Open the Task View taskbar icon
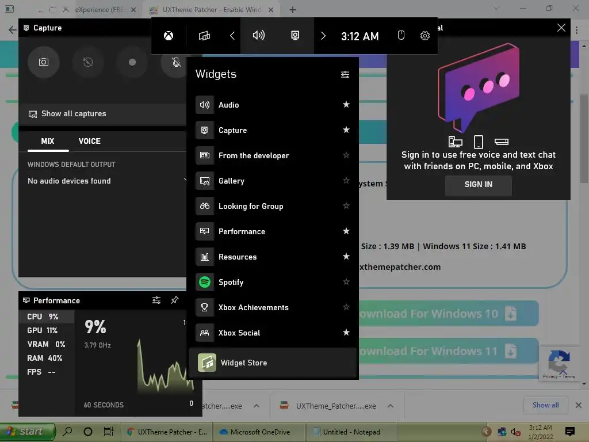The image size is (589, 442). click(109, 432)
